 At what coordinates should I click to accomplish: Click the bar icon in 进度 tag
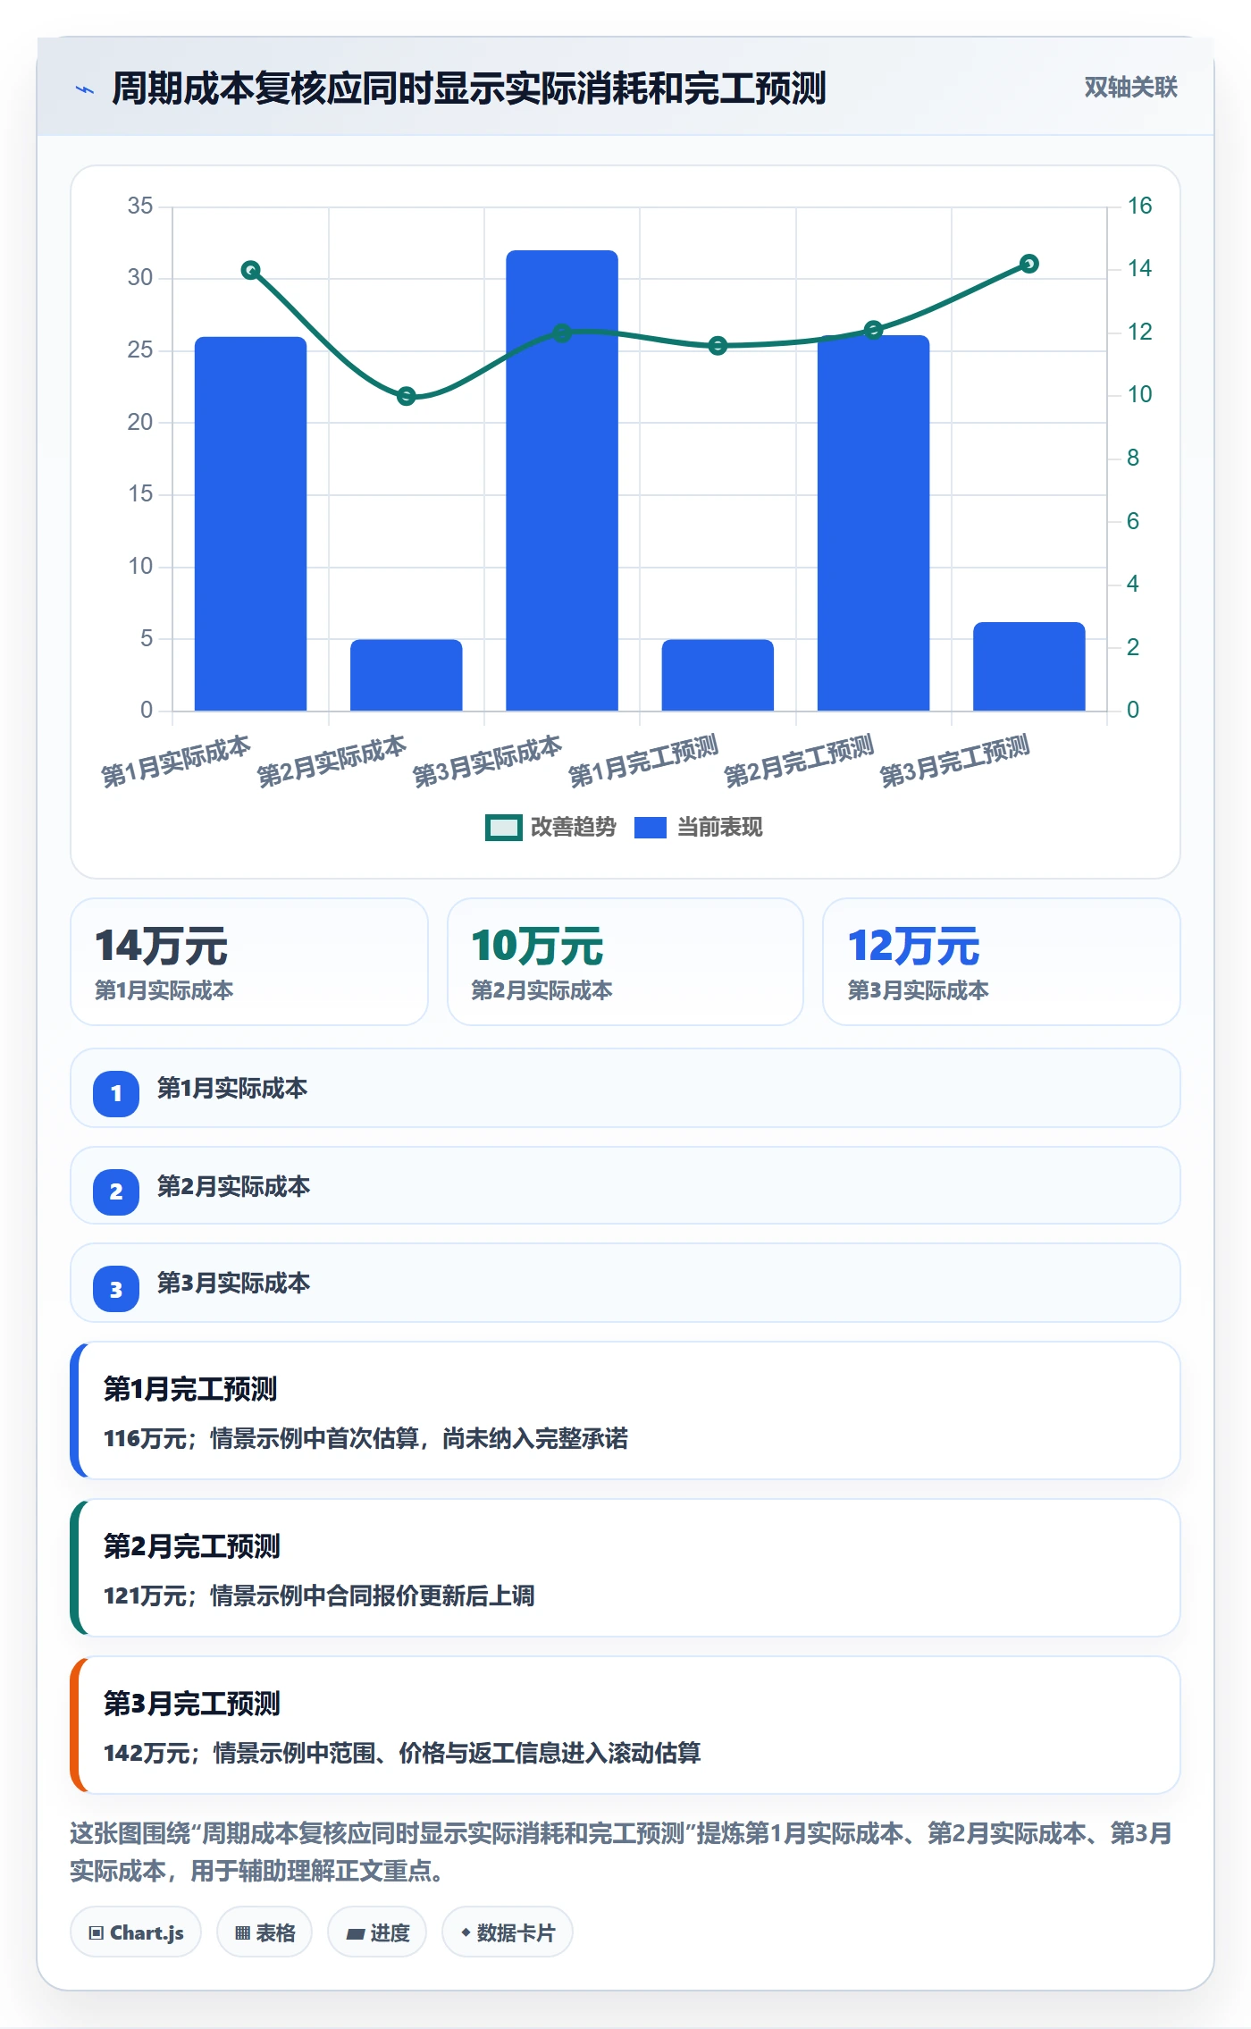point(356,1934)
